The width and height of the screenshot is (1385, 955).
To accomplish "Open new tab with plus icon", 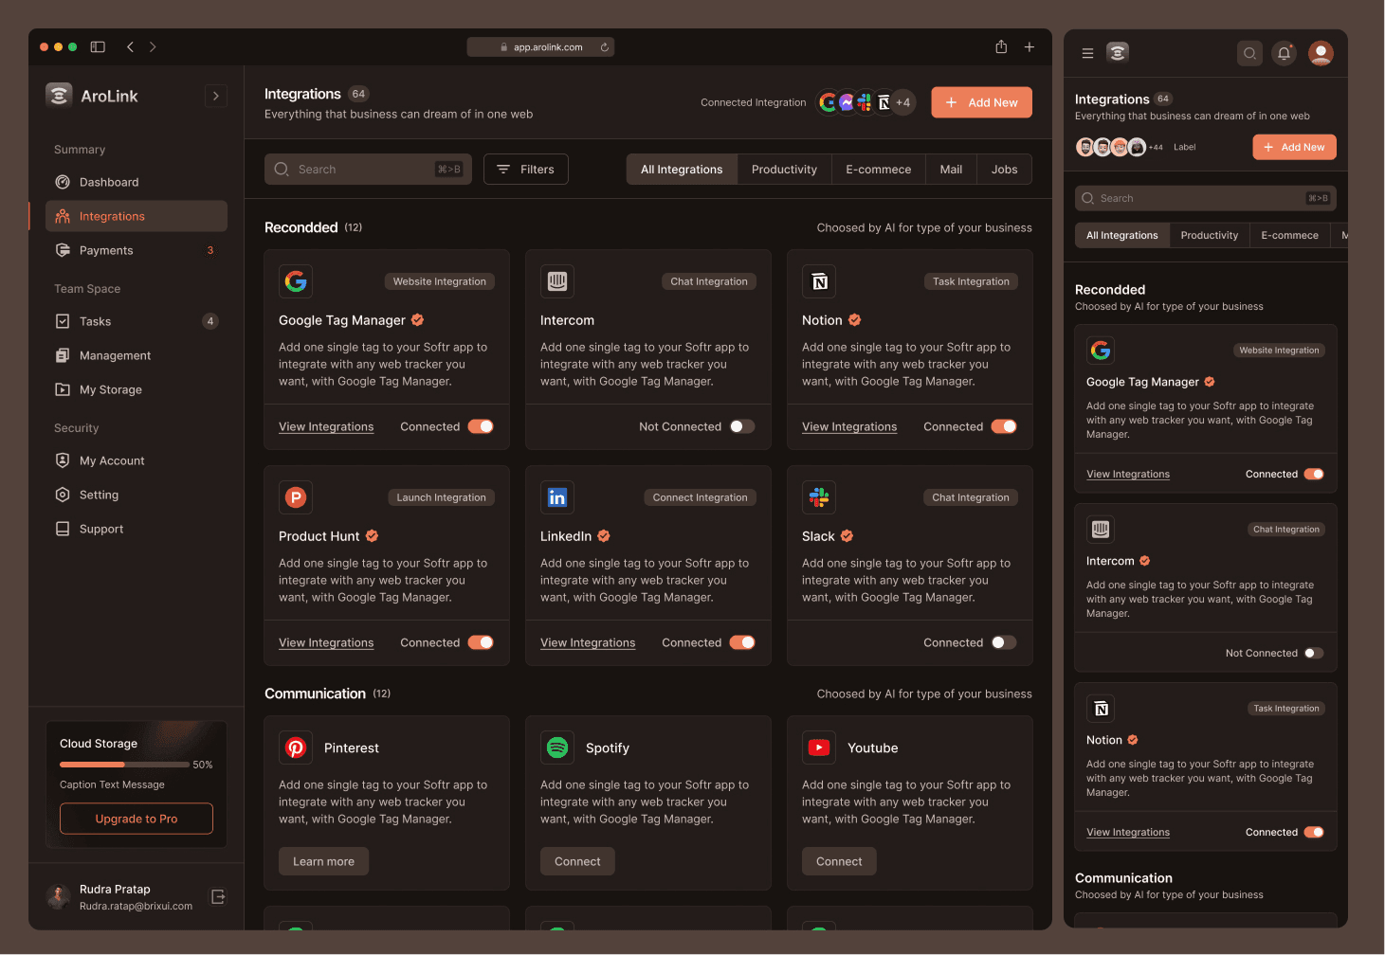I will 1030,46.
